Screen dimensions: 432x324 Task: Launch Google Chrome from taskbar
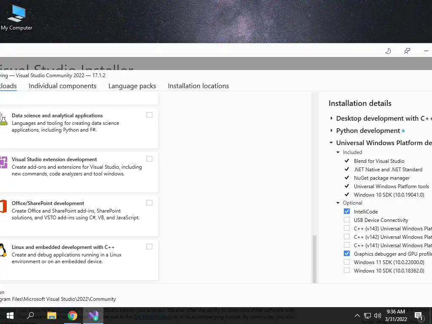point(73,316)
